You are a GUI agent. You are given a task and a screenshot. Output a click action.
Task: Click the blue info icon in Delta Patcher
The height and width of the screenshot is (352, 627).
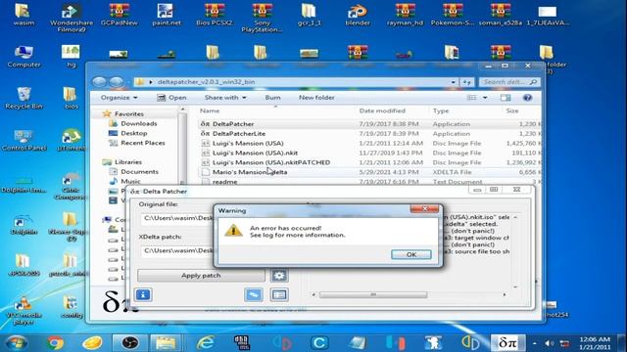(x=143, y=294)
